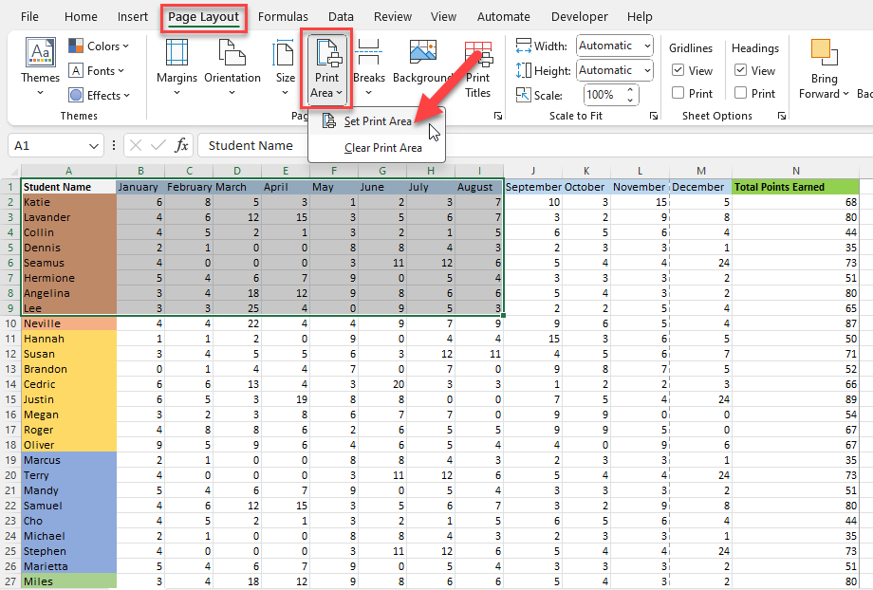Open the Height dropdown
The width and height of the screenshot is (873, 590).
615,70
